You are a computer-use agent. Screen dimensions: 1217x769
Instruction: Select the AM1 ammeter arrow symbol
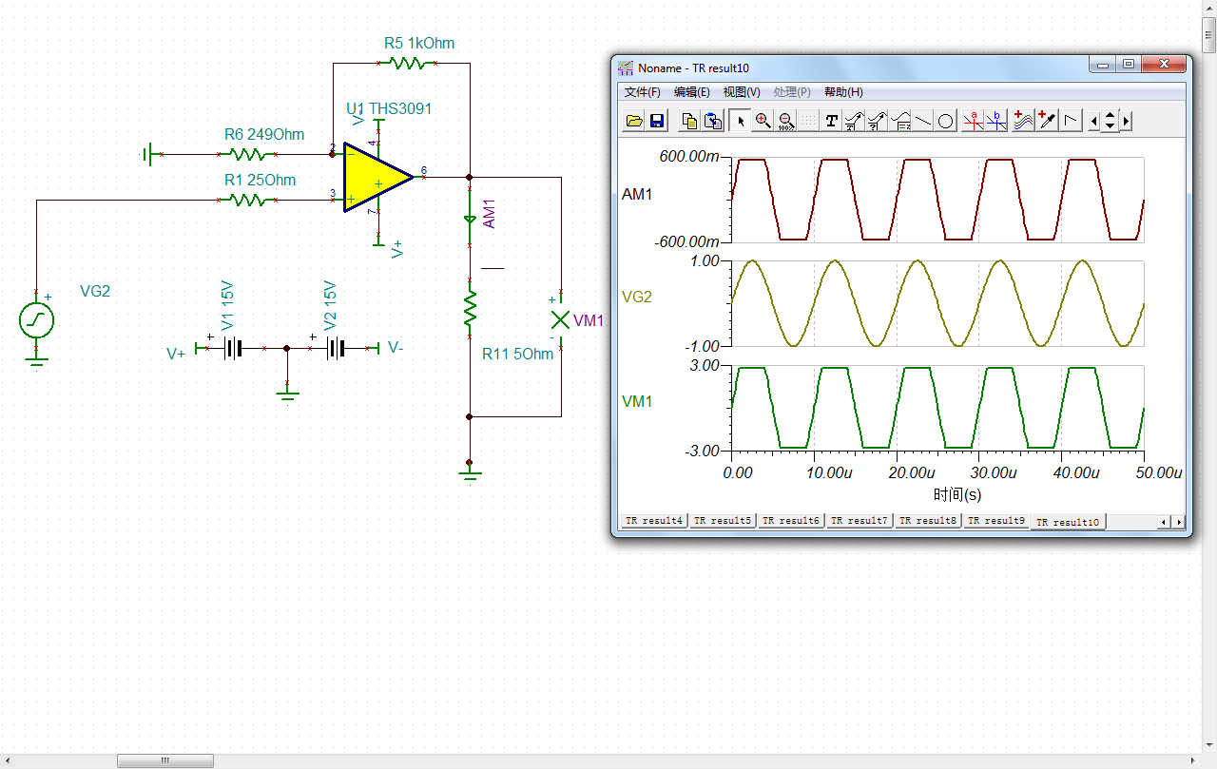(x=469, y=219)
